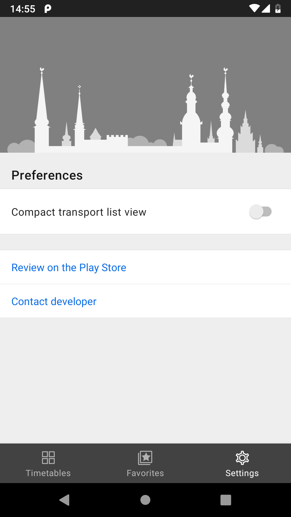The width and height of the screenshot is (291, 517).
Task: Open the Timetables grid icon
Action: click(x=48, y=458)
